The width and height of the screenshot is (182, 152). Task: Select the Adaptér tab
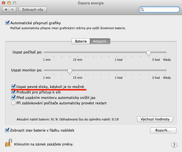coord(100,41)
